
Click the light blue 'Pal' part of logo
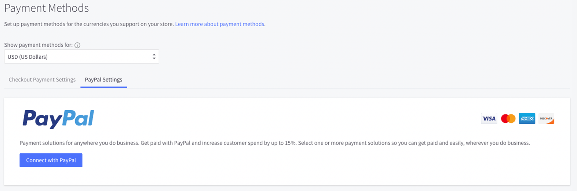77,118
